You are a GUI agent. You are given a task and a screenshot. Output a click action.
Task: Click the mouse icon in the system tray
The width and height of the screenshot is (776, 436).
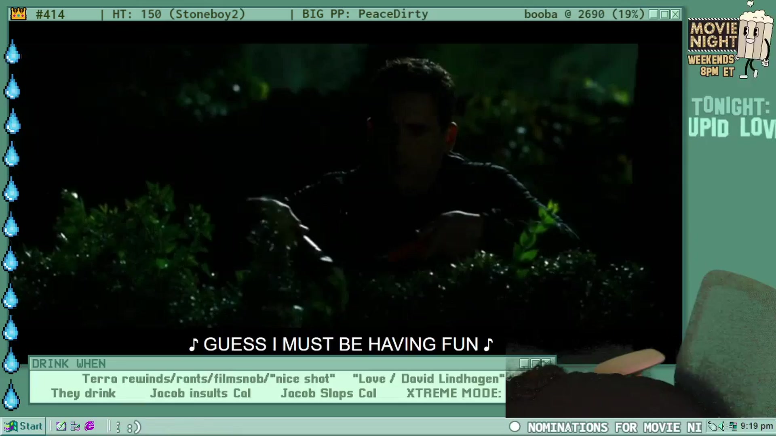tap(713, 426)
